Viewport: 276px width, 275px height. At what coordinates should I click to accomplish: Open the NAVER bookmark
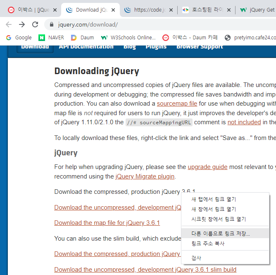coord(51,38)
